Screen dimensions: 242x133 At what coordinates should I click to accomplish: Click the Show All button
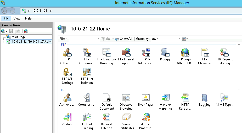click(124, 39)
